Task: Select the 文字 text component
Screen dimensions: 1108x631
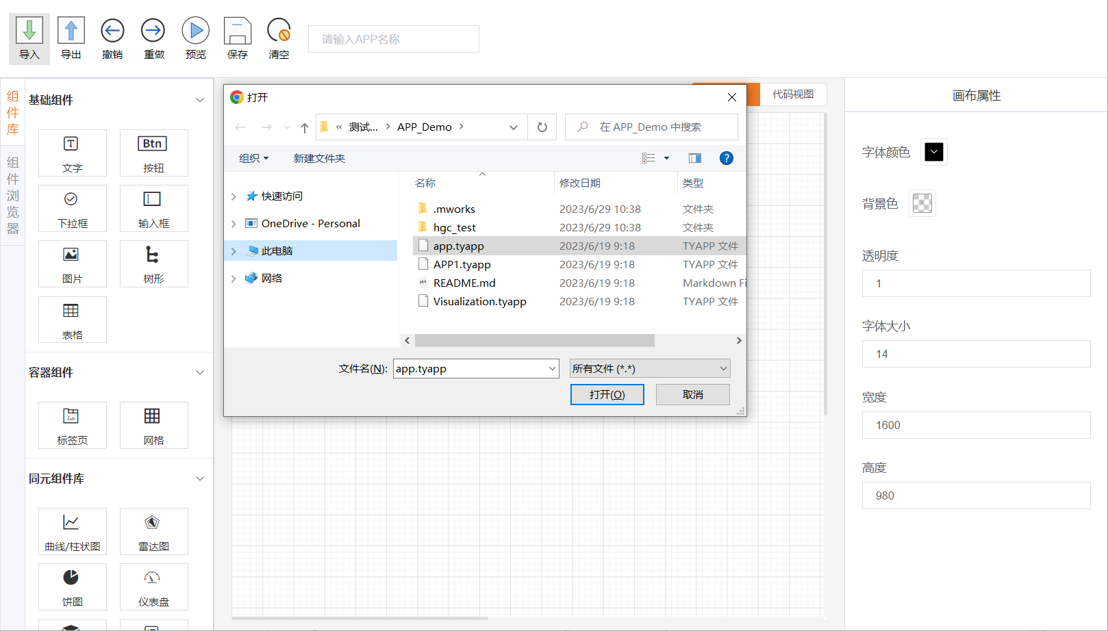Action: pos(73,153)
